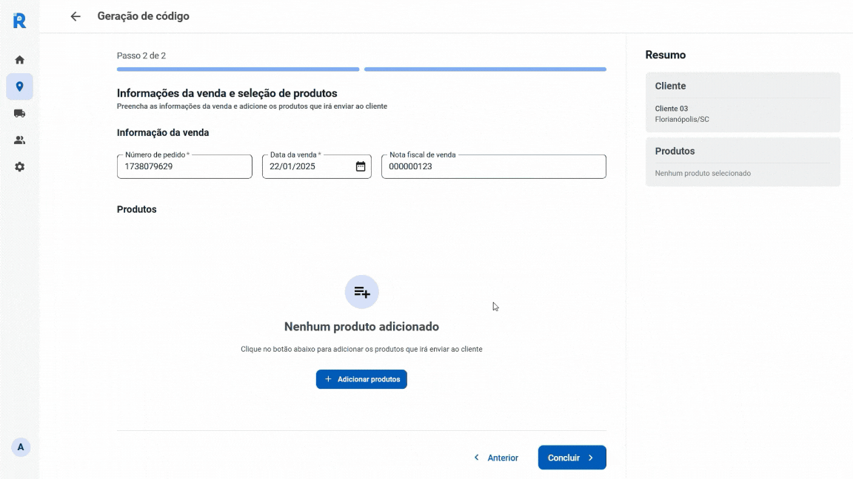
Task: Focus the Número de pedido field
Action: (x=184, y=167)
